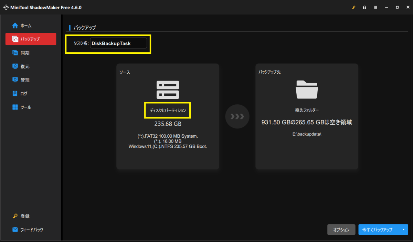Screen dimensions: 413x242
Task: Click the 宛先フォルダー label
Action: tap(307, 110)
